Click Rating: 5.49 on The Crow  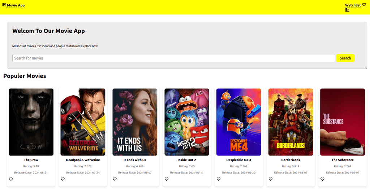pyautogui.click(x=31, y=166)
